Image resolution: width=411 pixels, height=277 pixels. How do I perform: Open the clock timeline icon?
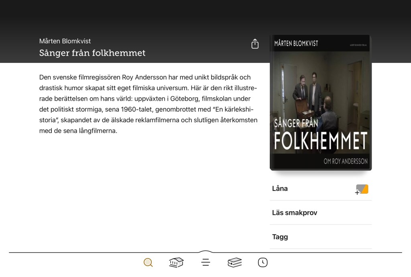coord(263,263)
